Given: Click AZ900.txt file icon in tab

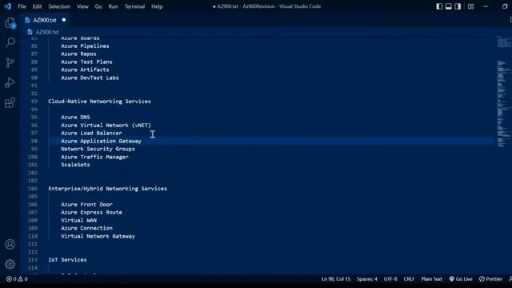Looking at the screenshot, I should (x=27, y=20).
